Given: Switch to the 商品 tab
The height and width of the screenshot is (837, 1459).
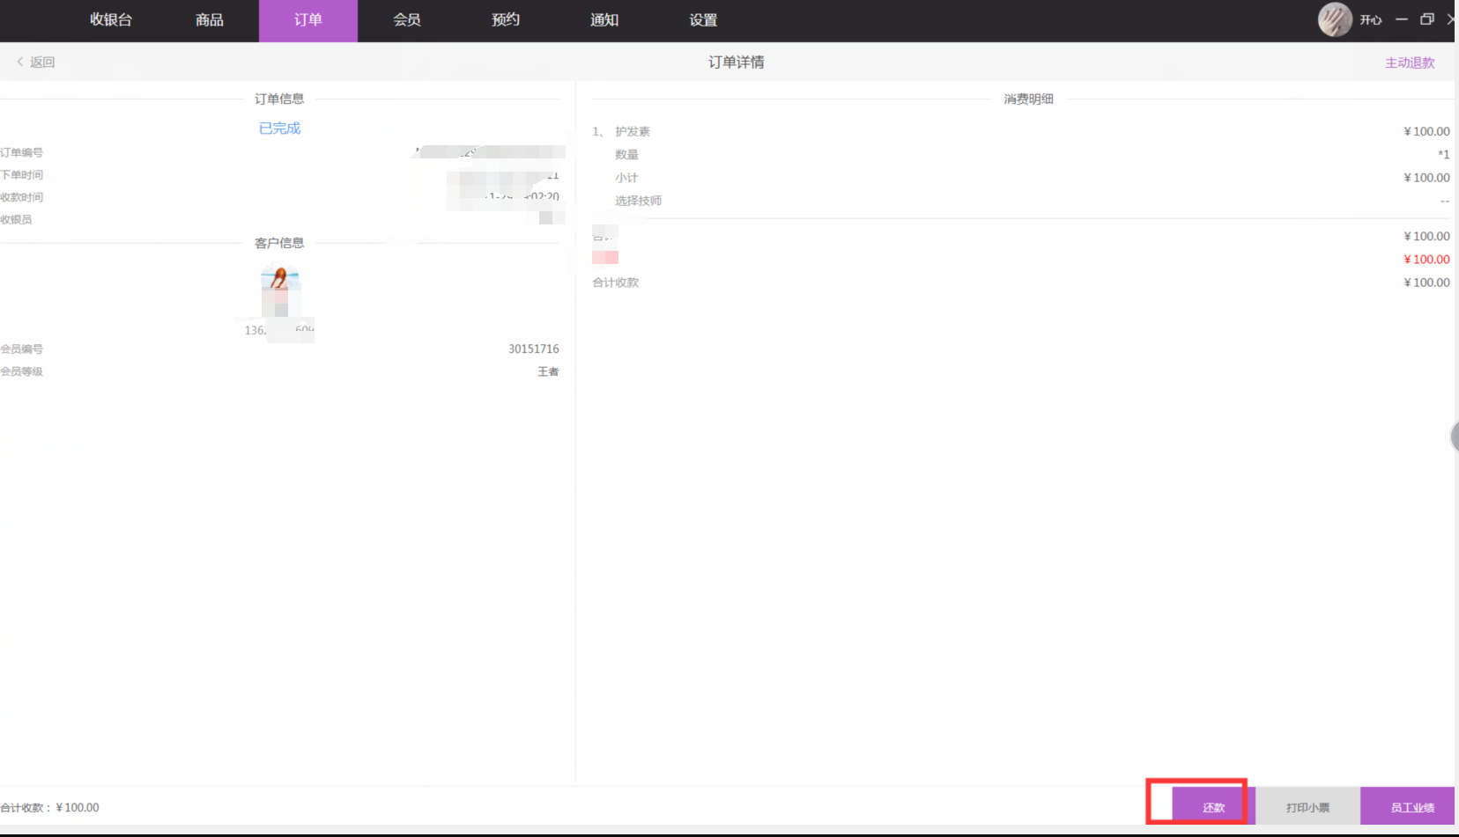Looking at the screenshot, I should pyautogui.click(x=210, y=20).
